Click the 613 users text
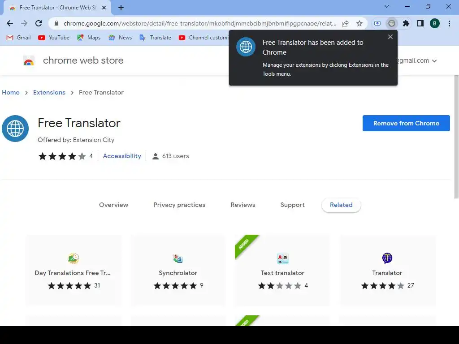459x344 pixels. point(175,156)
